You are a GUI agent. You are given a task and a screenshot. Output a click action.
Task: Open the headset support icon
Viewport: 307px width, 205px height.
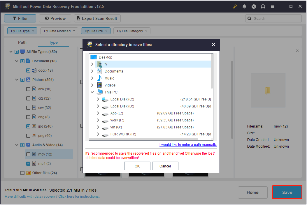point(263,6)
